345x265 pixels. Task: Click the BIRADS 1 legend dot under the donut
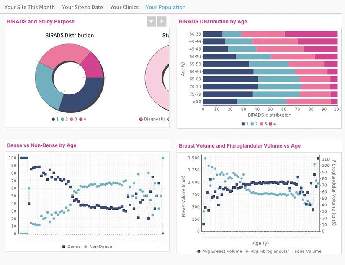coord(53,119)
